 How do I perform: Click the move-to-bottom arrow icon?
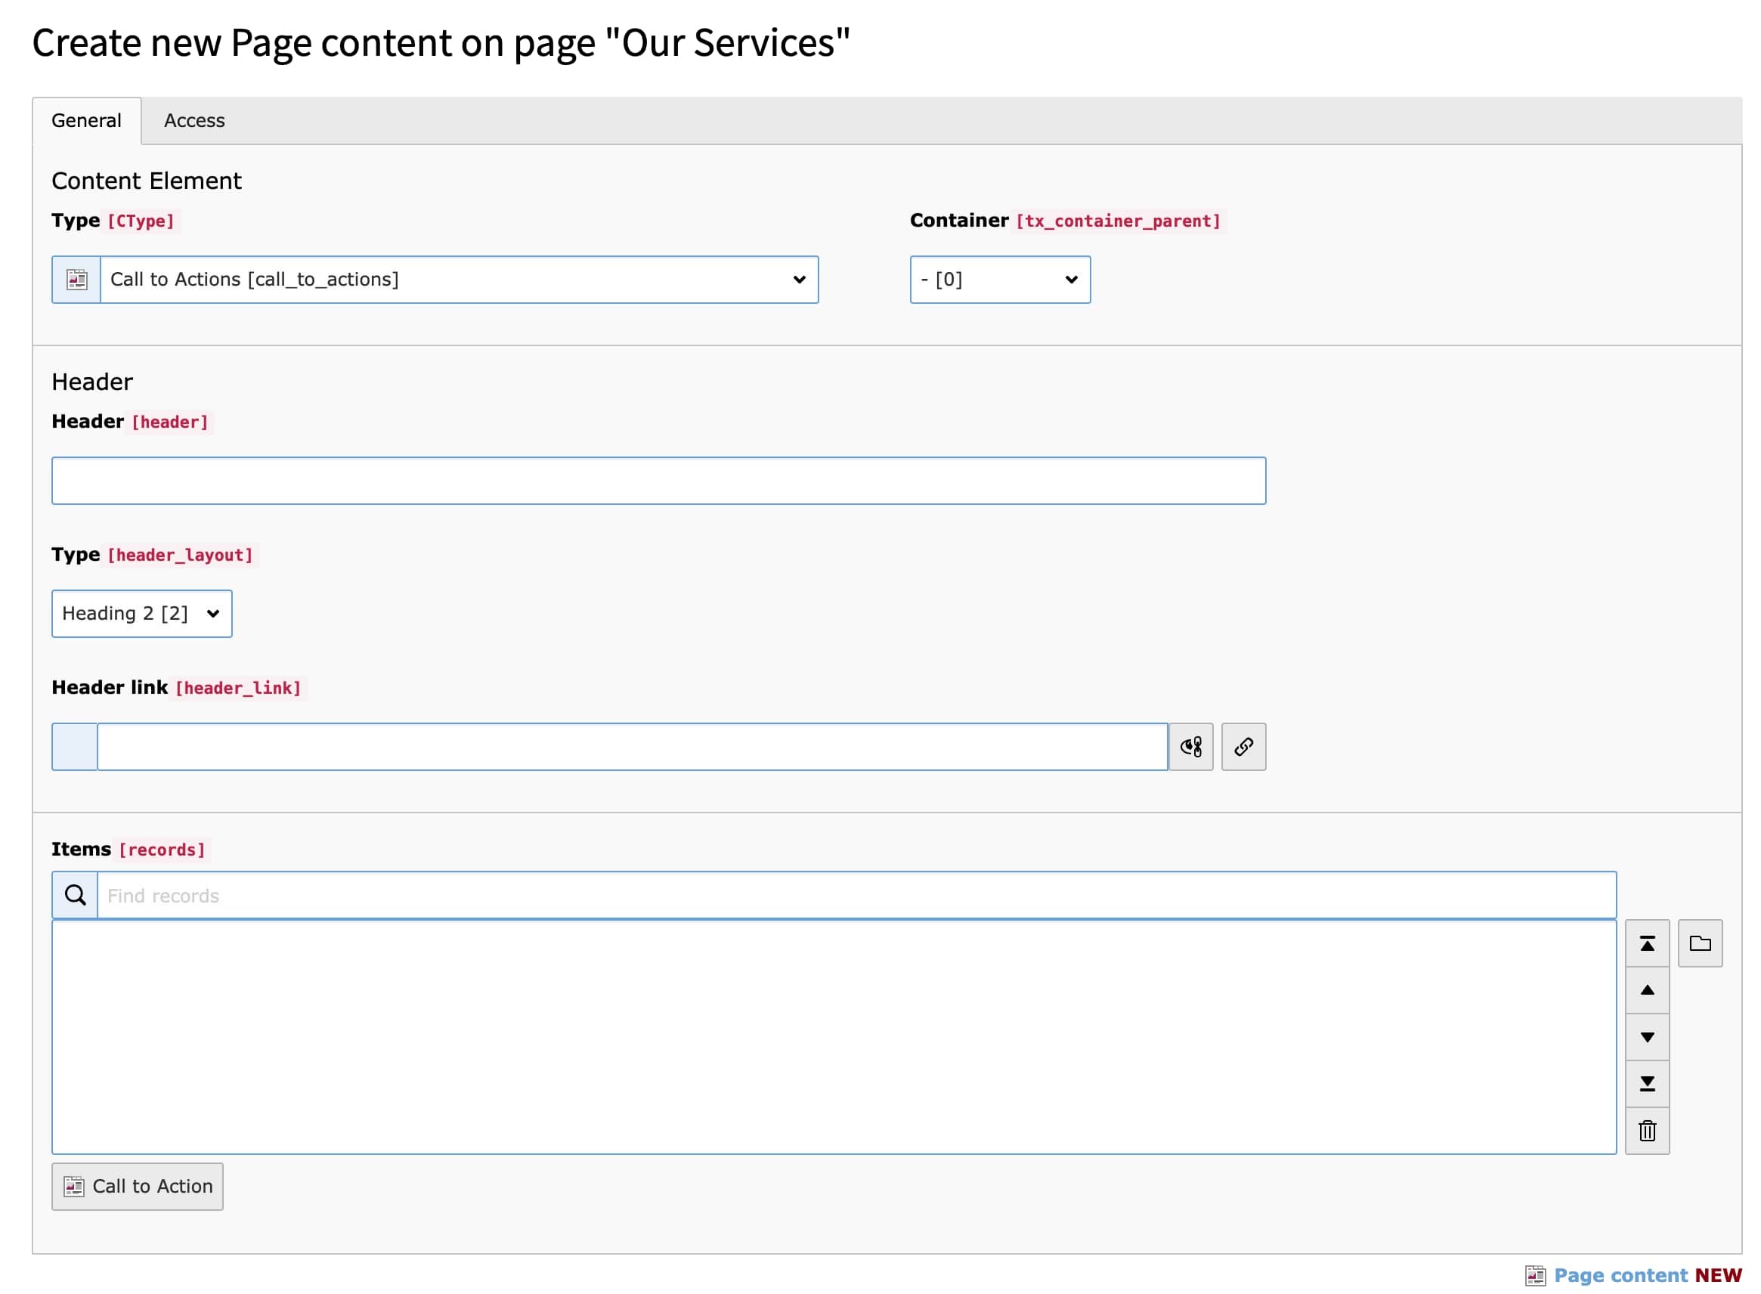pyautogui.click(x=1647, y=1083)
